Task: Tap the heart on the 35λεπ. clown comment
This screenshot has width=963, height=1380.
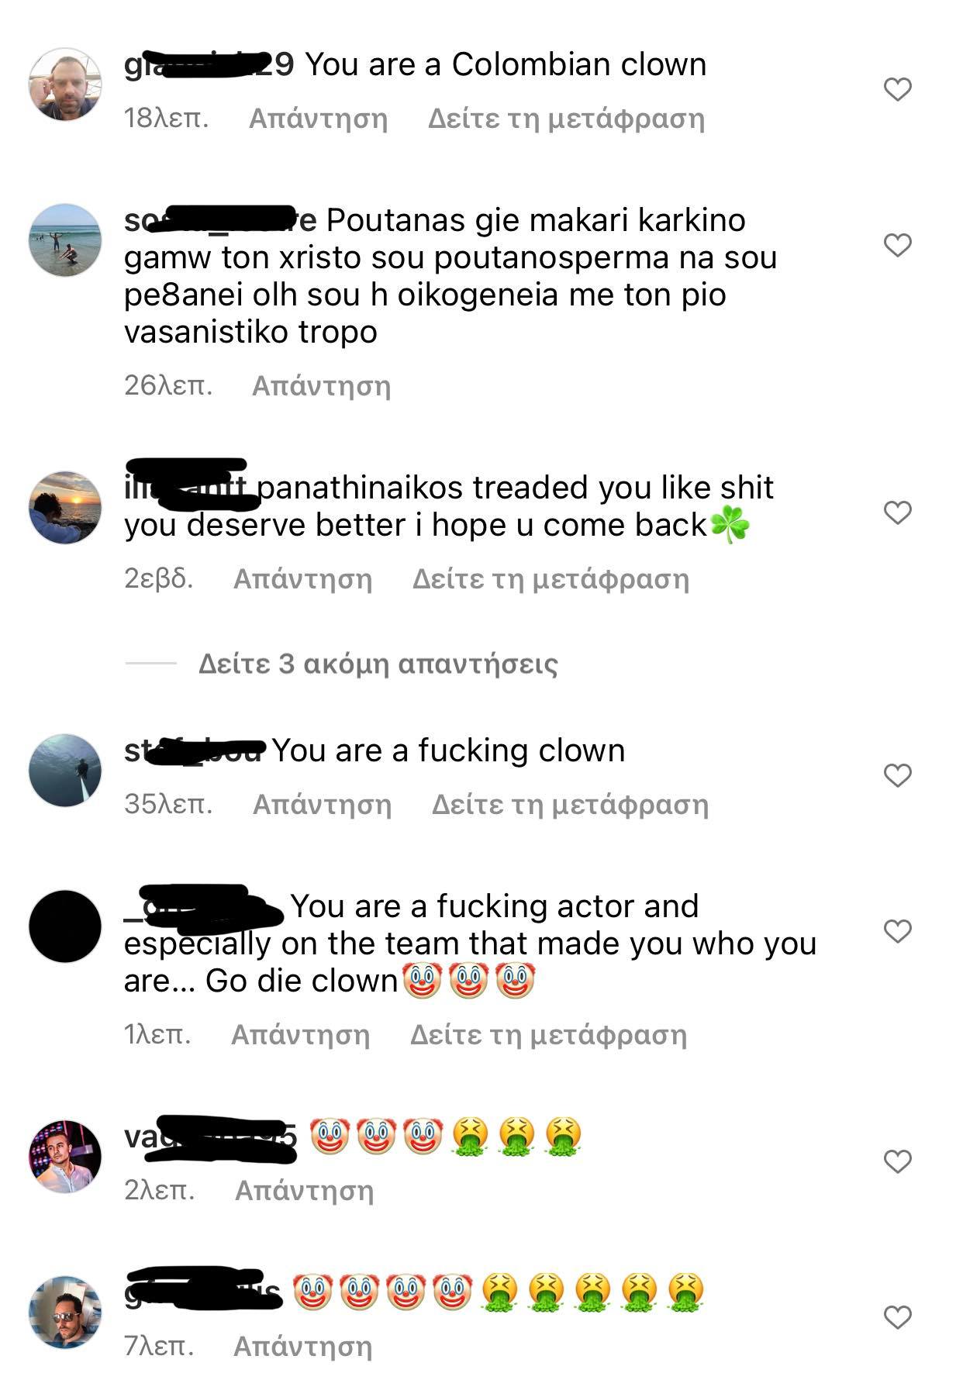Action: click(x=897, y=775)
